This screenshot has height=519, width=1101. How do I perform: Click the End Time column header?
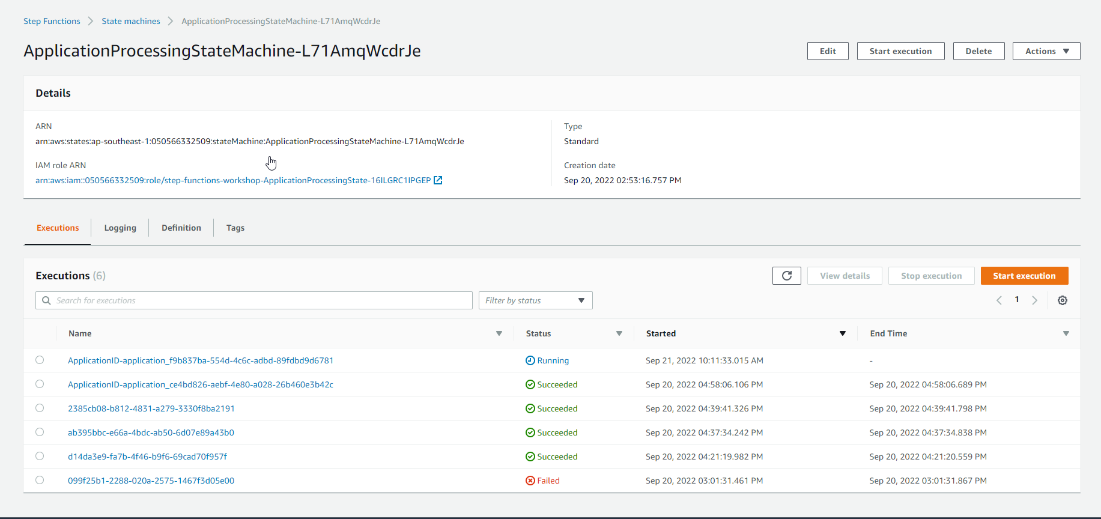click(888, 333)
